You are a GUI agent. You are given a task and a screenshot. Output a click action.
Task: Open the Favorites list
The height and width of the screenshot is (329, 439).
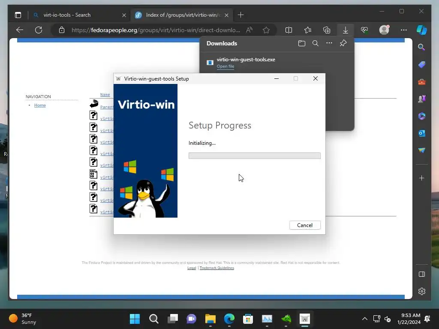[308, 30]
